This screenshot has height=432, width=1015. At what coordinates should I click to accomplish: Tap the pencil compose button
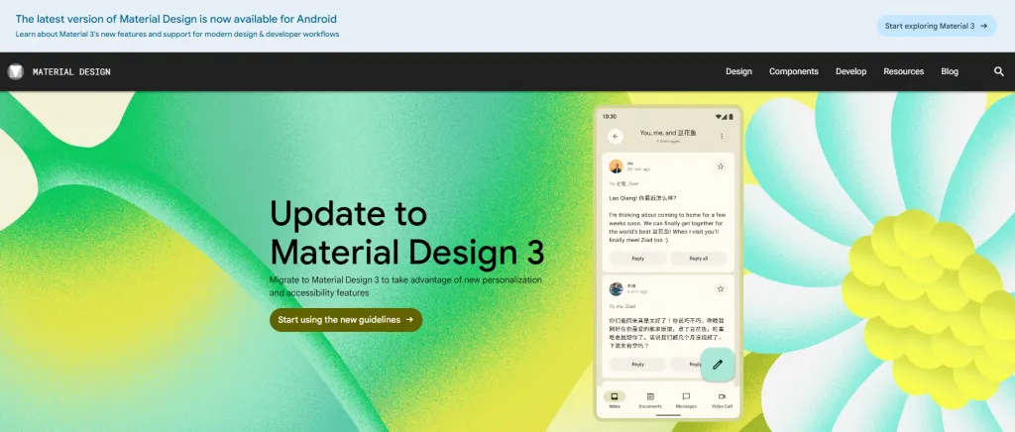tap(718, 364)
